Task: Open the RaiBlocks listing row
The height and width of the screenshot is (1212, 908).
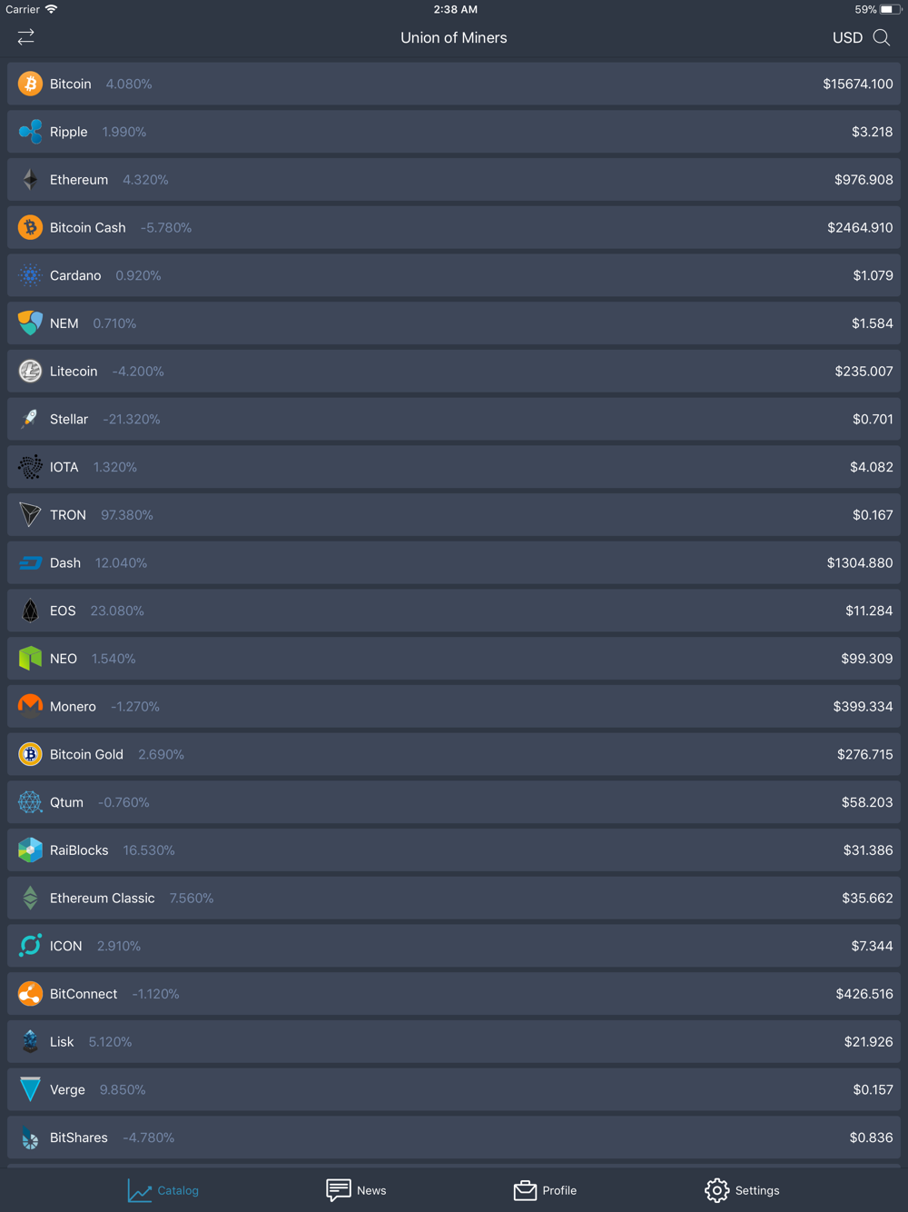Action: pyautogui.click(x=454, y=850)
